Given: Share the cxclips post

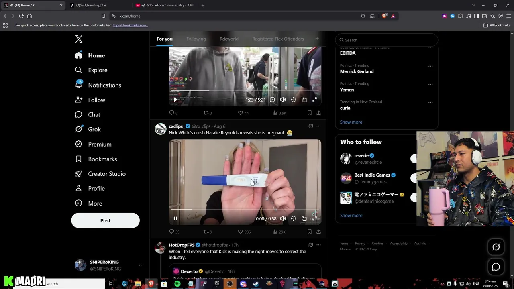Looking at the screenshot, I should click(318, 232).
